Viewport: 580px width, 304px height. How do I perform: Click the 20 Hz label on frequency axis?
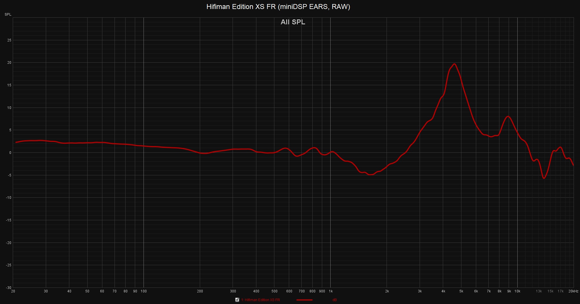(13, 291)
